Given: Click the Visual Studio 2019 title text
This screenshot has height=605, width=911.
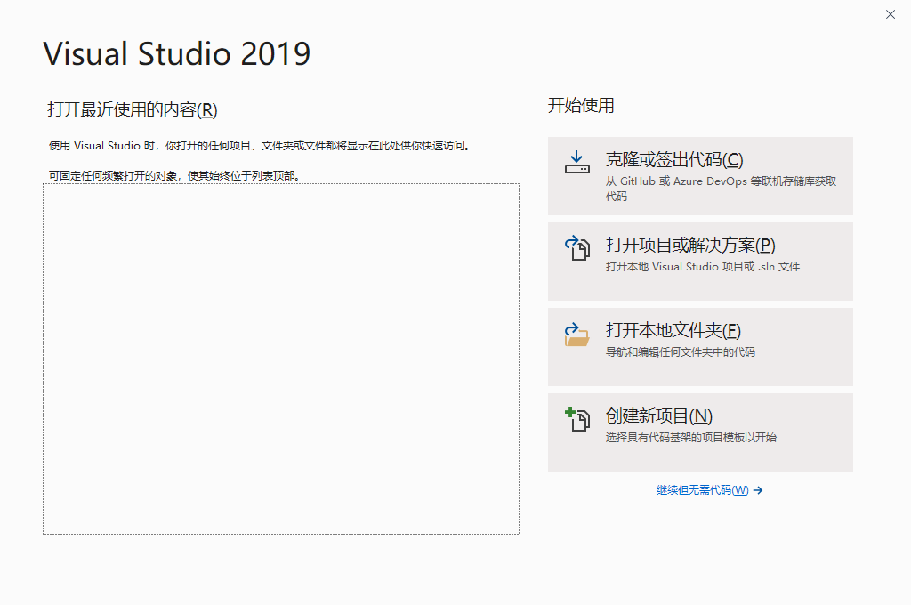Looking at the screenshot, I should point(177,54).
